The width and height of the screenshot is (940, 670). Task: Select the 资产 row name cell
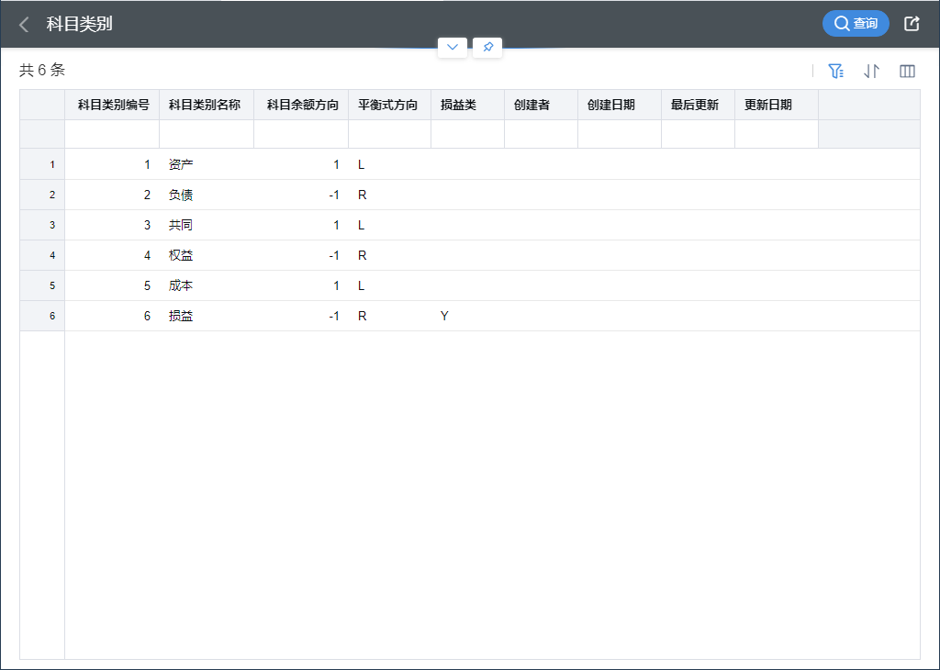207,164
